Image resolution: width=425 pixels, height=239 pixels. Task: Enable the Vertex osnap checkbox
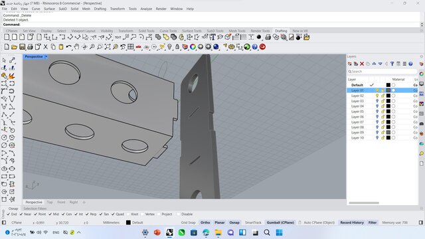pos(142,214)
